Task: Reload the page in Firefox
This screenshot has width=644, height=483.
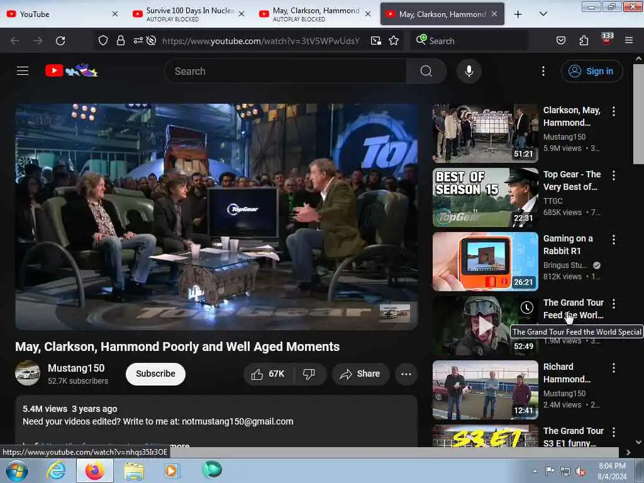Action: click(x=60, y=41)
